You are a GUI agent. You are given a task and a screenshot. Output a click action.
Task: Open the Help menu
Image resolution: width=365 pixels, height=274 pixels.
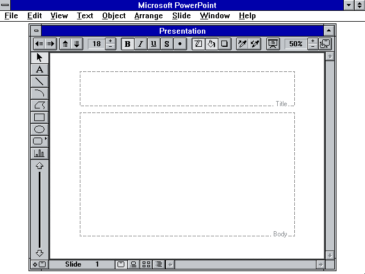tap(247, 15)
